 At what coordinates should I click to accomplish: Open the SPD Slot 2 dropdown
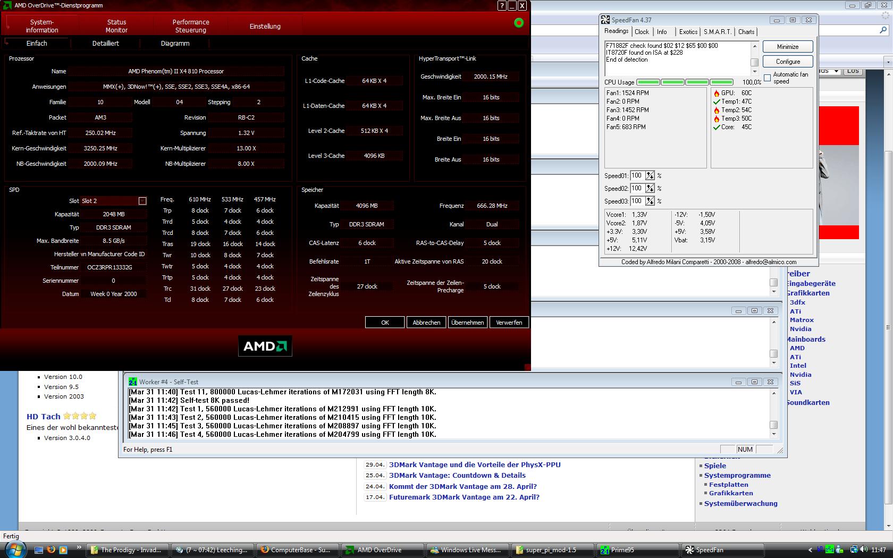click(142, 201)
